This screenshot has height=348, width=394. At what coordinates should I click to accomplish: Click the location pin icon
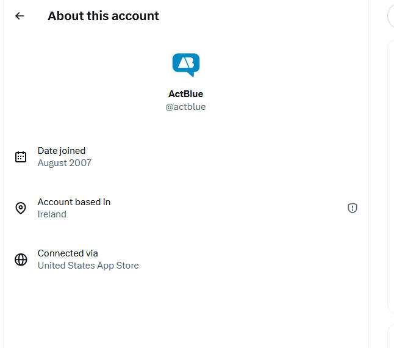click(21, 208)
